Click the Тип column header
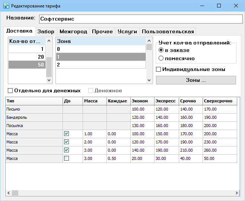Viewport: 245px width, 201px height. pos(34,101)
